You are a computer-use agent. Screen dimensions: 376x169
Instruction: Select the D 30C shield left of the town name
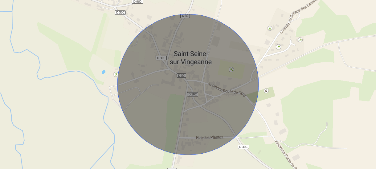[161, 58]
